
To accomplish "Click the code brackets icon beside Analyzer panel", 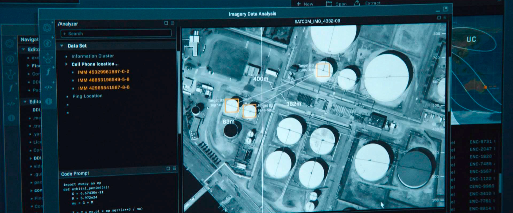I will pyautogui.click(x=48, y=87).
